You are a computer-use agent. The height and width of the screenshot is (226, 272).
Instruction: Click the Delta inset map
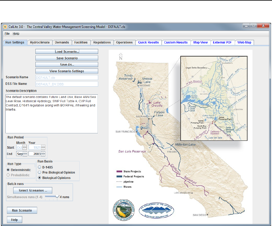pyautogui.click(x=214, y=98)
